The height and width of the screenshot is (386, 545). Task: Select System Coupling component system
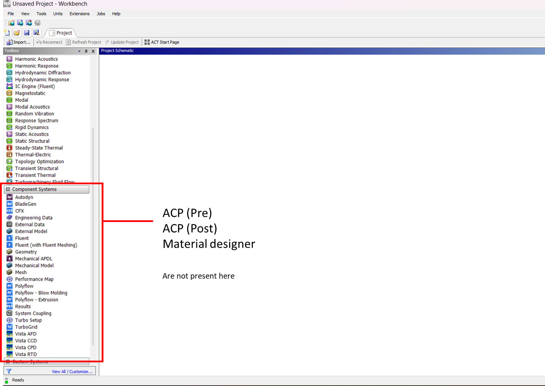point(33,314)
